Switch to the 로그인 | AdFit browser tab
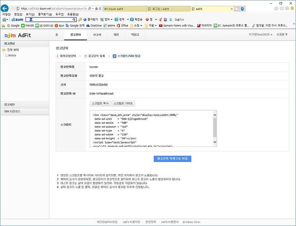 point(169,9)
